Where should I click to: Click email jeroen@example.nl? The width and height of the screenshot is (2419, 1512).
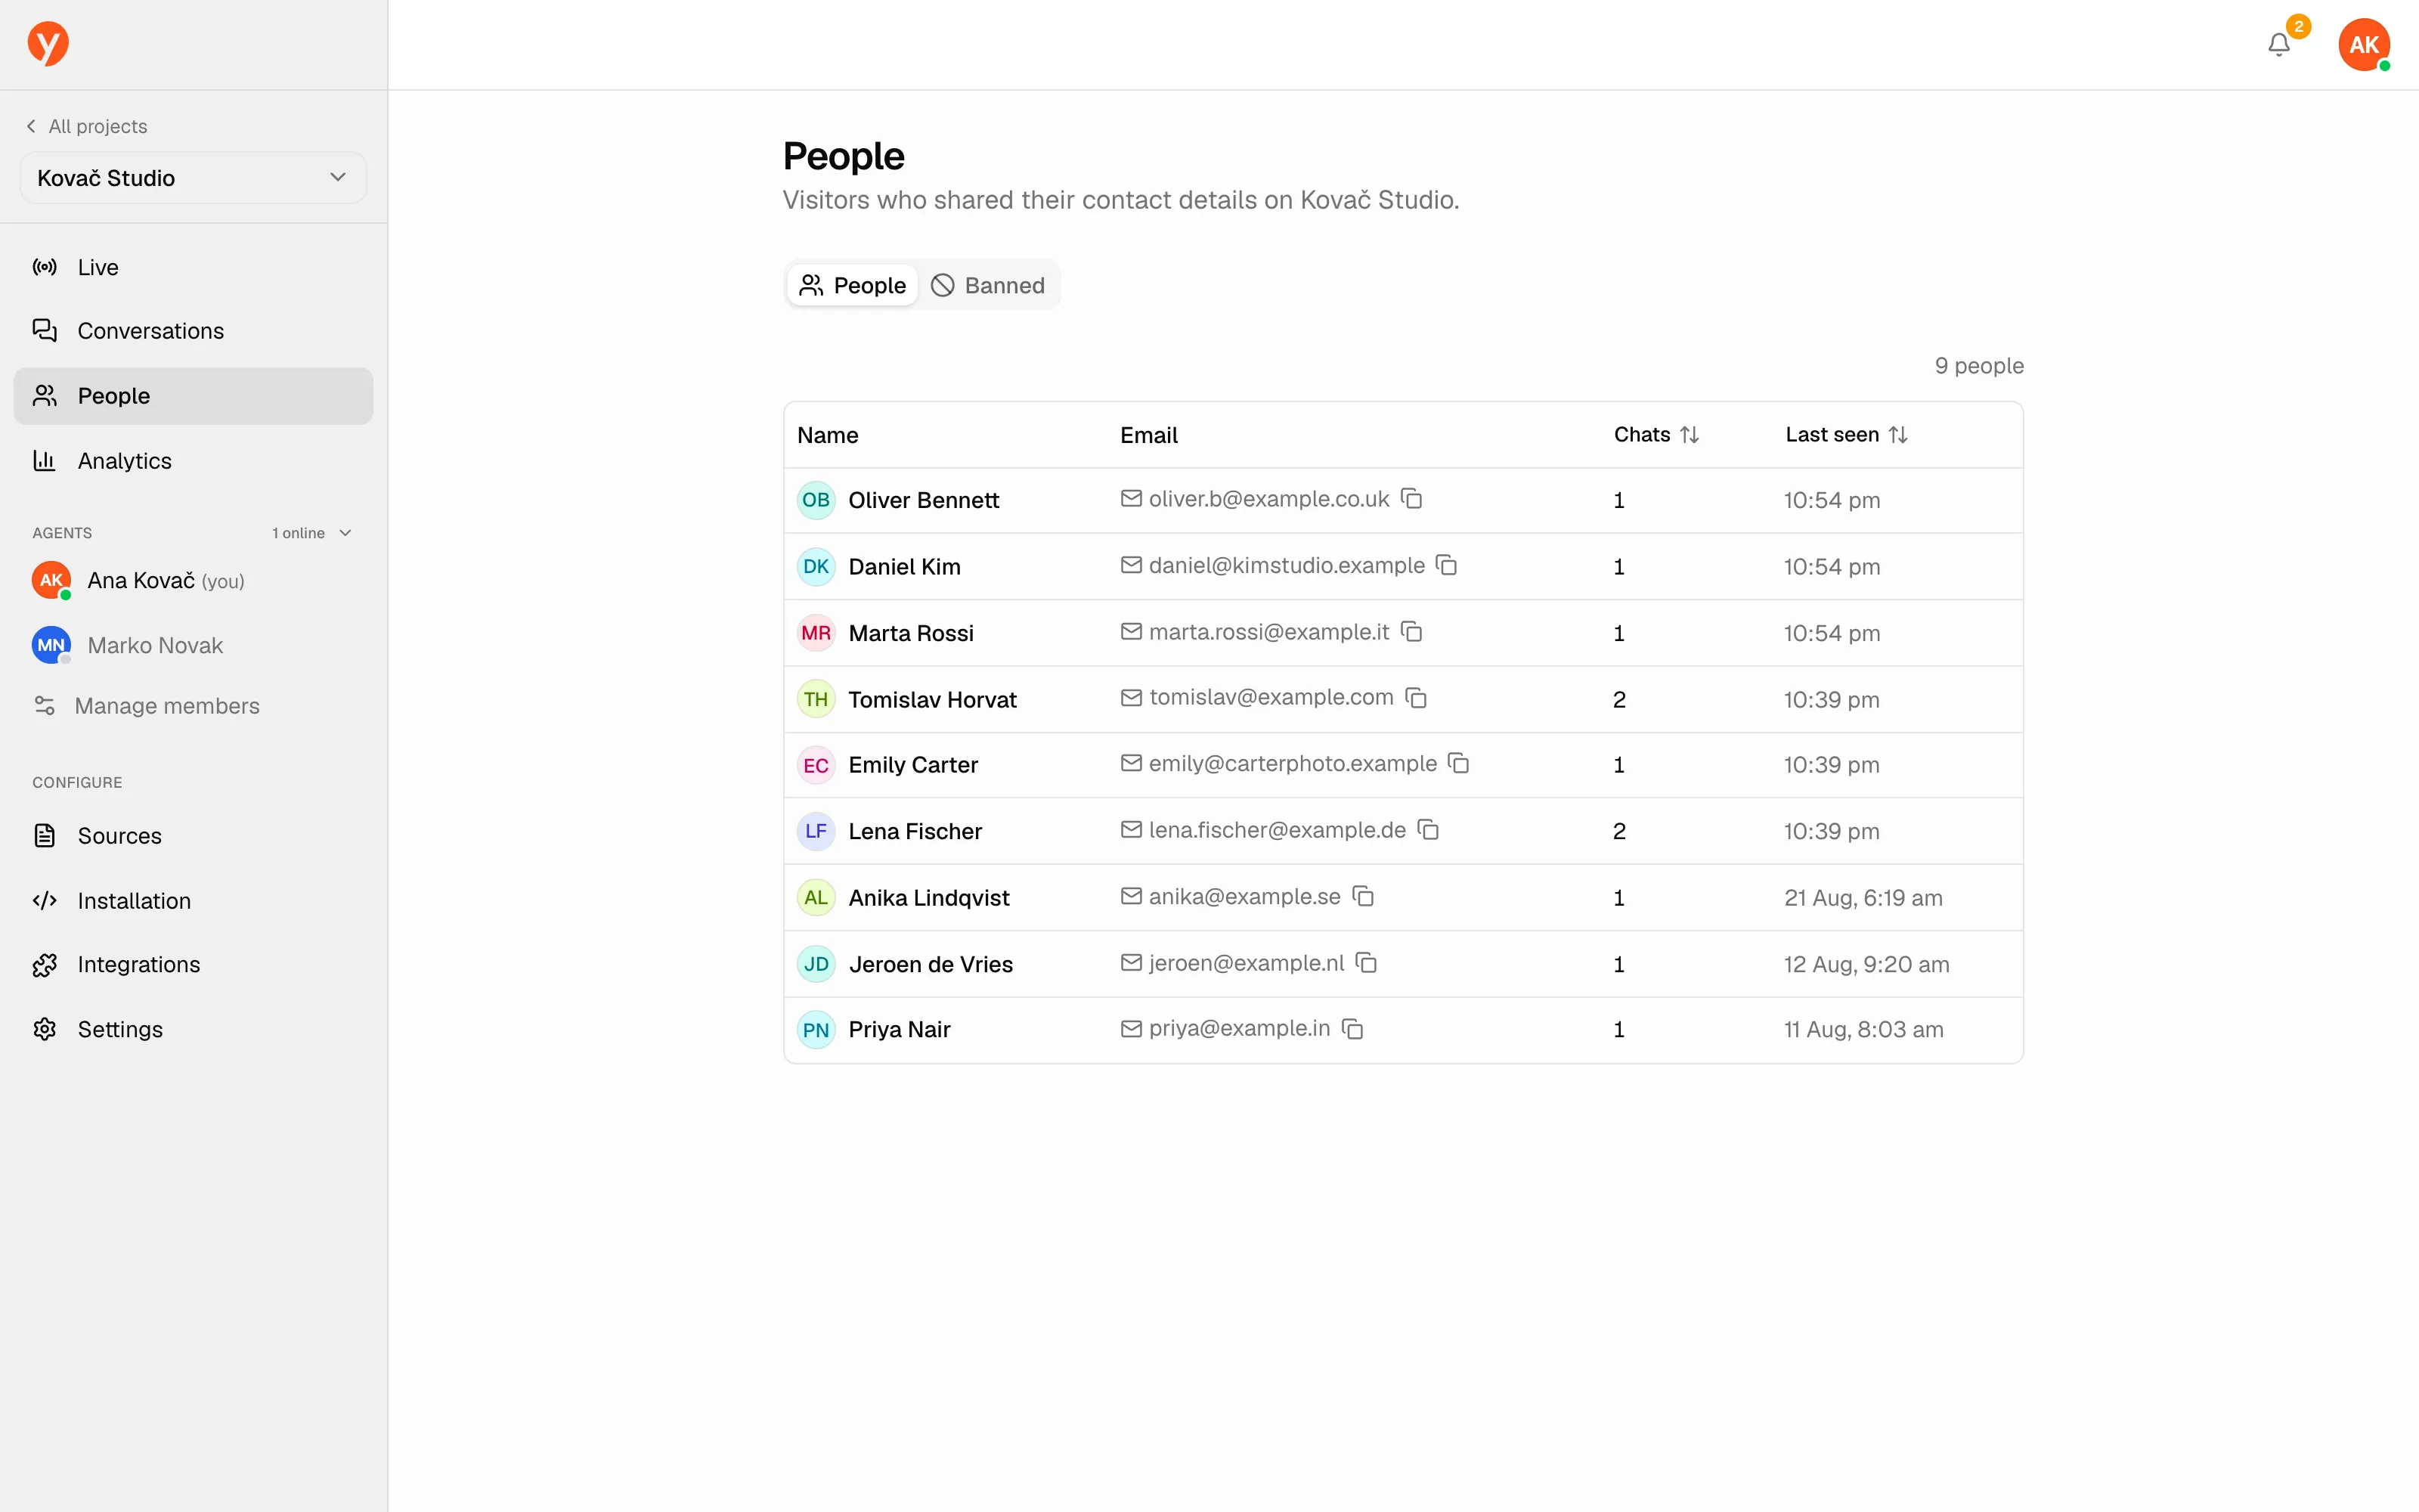[1247, 963]
